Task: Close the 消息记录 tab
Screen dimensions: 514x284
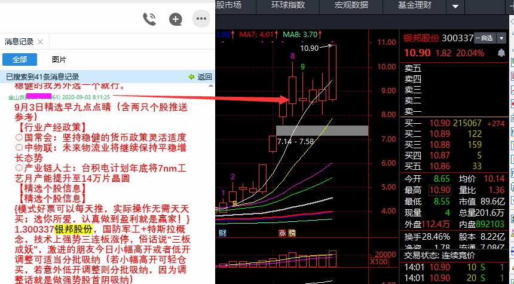Action: (x=40, y=42)
